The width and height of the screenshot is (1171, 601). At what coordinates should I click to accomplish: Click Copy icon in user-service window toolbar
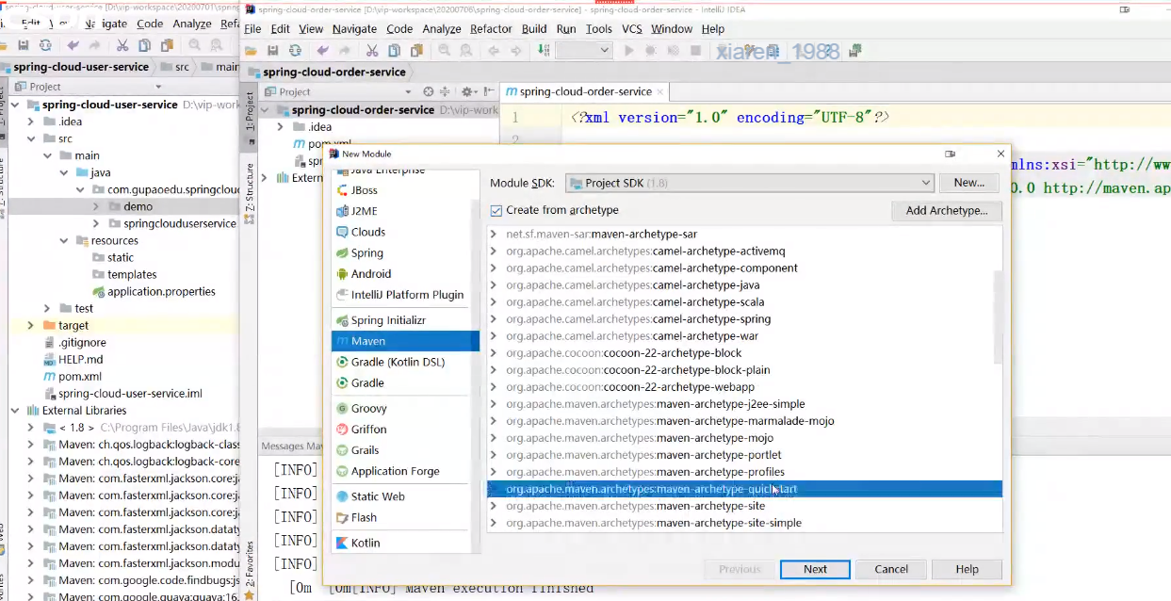[x=144, y=45]
